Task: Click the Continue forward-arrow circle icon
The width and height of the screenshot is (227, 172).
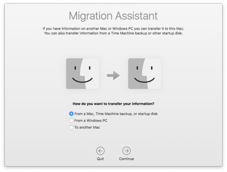Action: 126,151
